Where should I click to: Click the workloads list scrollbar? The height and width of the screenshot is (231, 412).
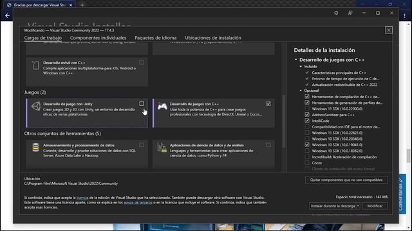(284, 121)
